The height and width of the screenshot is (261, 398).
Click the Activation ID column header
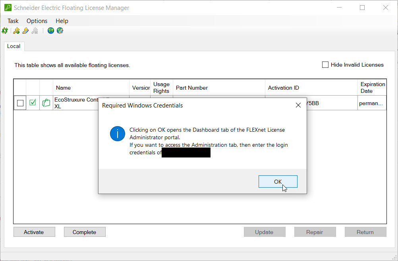pos(311,88)
